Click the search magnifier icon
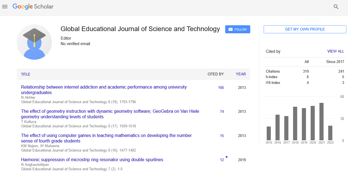 click(336, 7)
